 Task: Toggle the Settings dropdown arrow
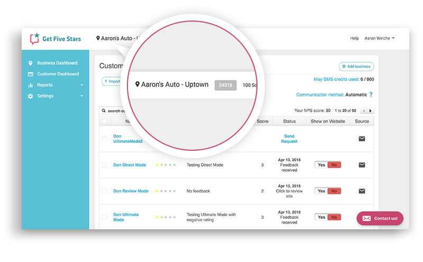[x=82, y=96]
